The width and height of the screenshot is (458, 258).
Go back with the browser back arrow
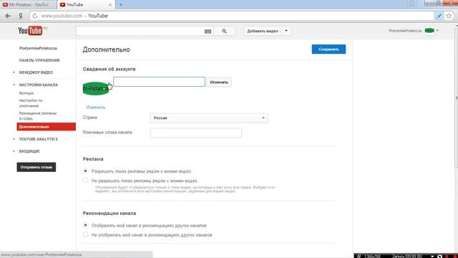click(8, 16)
